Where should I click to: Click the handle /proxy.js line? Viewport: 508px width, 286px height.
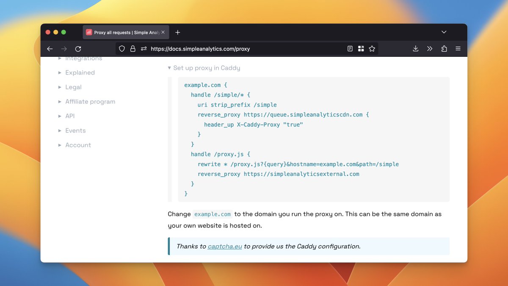221,154
